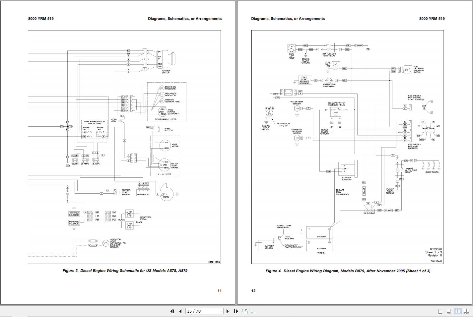Click the 'RIGHT HAND CLUSTER' label
Viewport: 473px width, 317px height.
coord(166,119)
